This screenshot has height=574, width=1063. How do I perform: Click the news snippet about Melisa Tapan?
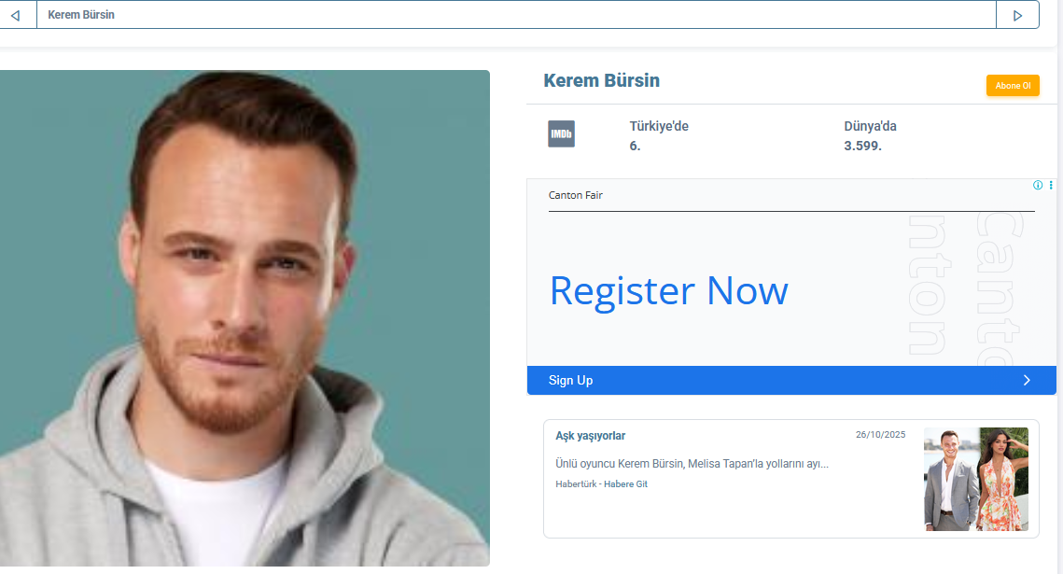click(x=692, y=464)
